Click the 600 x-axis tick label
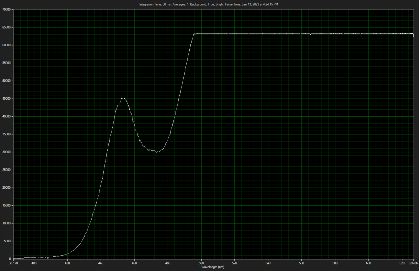Viewport: 419px width, 271px height. coord(368,263)
